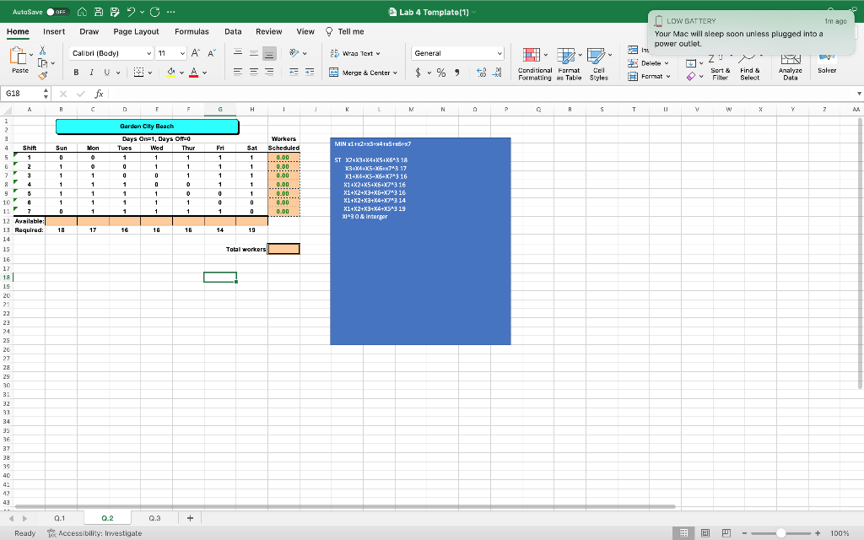864x540 pixels.
Task: Switch to the Formulas ribbon tab
Action: click(192, 30)
